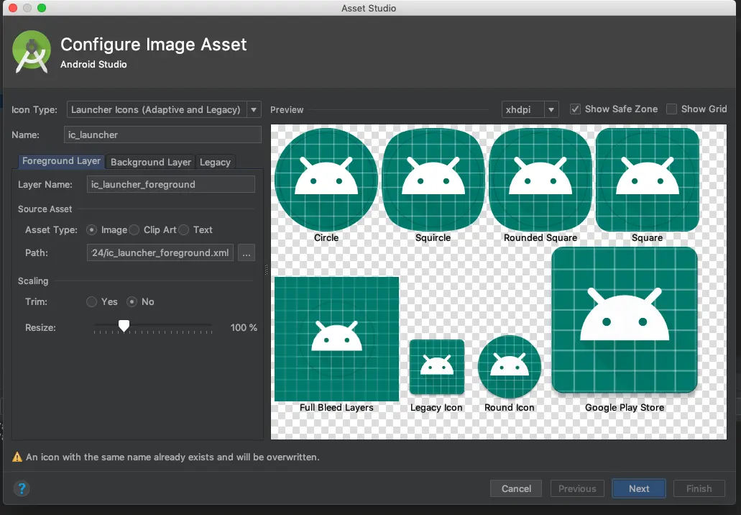Set Trim to Yes
Image resolution: width=741 pixels, height=515 pixels.
pyautogui.click(x=92, y=301)
